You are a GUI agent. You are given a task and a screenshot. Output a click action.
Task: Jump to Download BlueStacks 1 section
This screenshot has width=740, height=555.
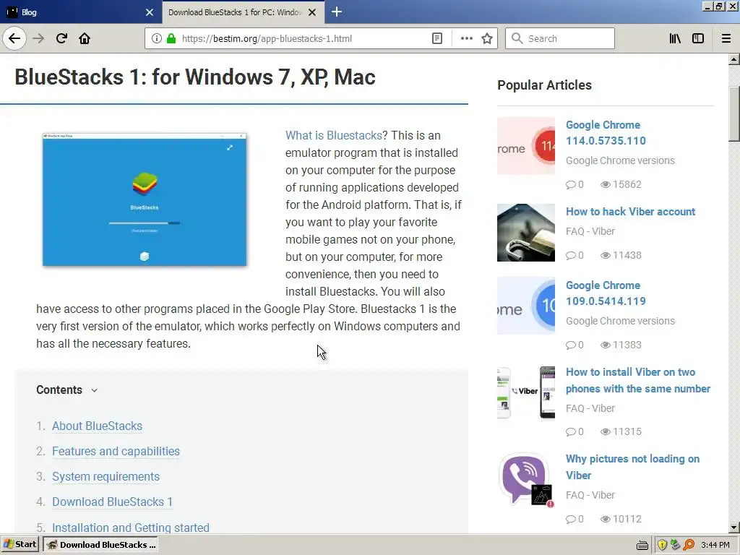[x=112, y=502]
